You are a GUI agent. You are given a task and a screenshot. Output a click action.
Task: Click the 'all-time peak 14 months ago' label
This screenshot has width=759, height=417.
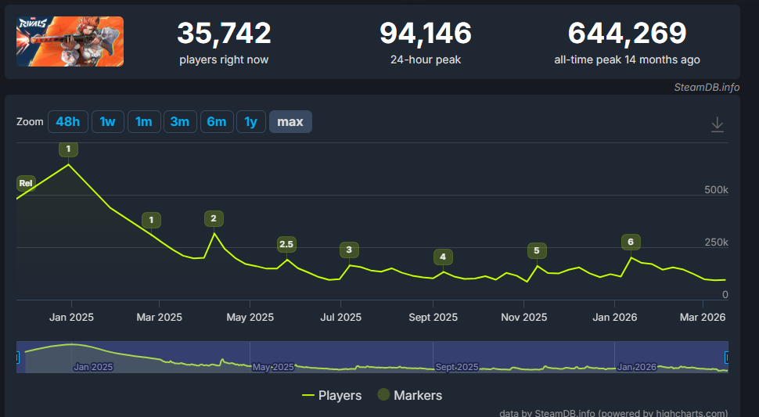[x=627, y=60]
